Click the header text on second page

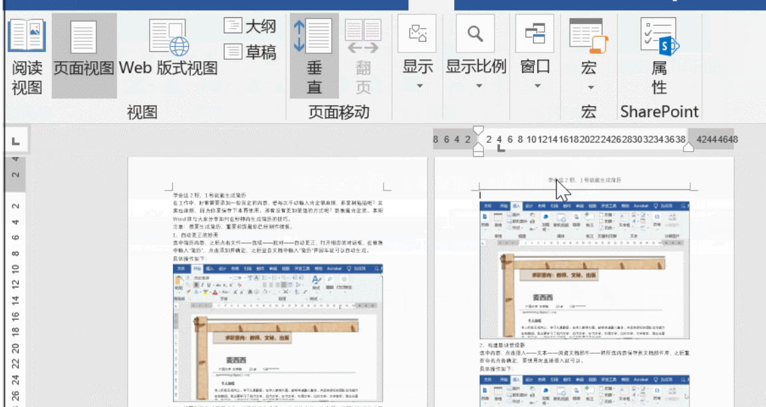(584, 180)
